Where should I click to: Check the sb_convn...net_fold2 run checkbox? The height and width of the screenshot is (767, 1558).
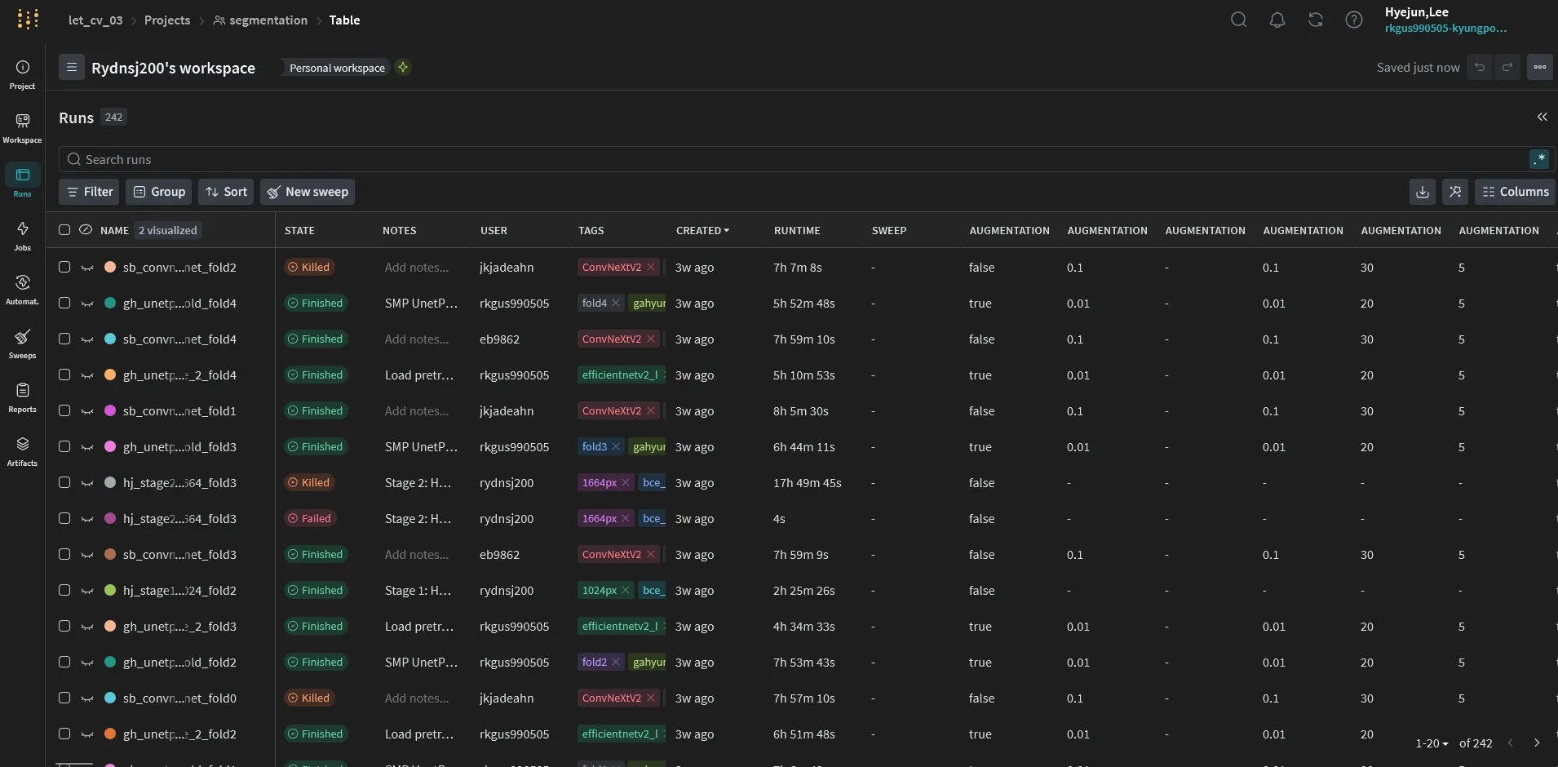pos(64,267)
